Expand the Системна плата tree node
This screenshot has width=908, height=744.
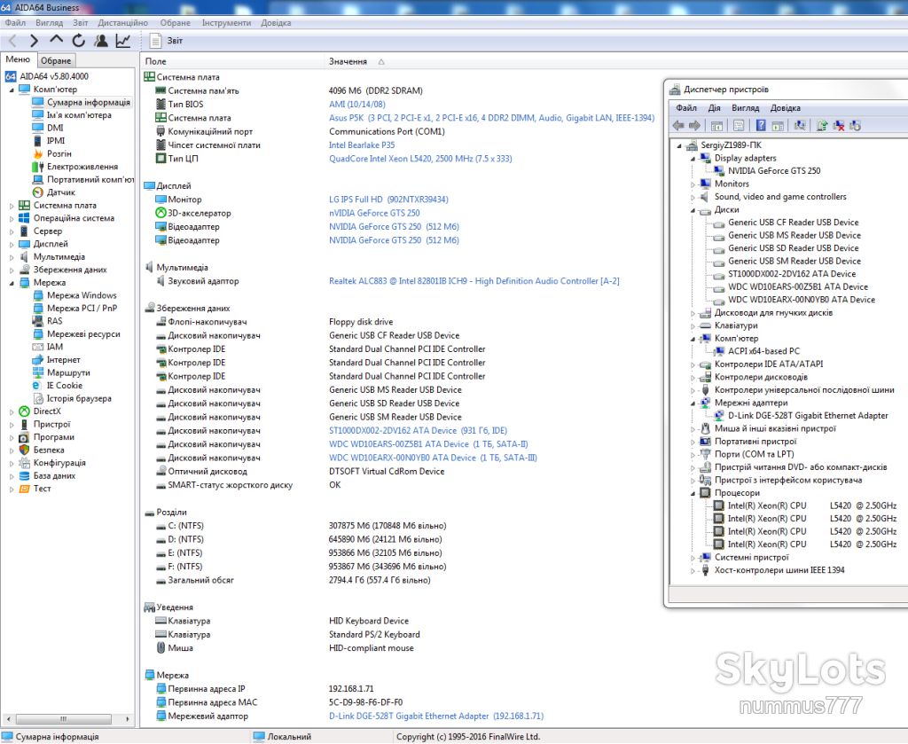(x=12, y=206)
